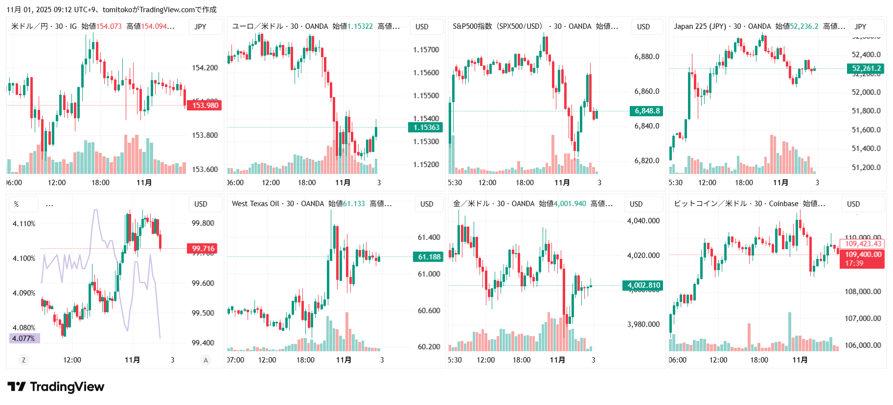Click the TradingView logo at the bottom
Viewport: 893px width, 405px height.
(x=56, y=387)
